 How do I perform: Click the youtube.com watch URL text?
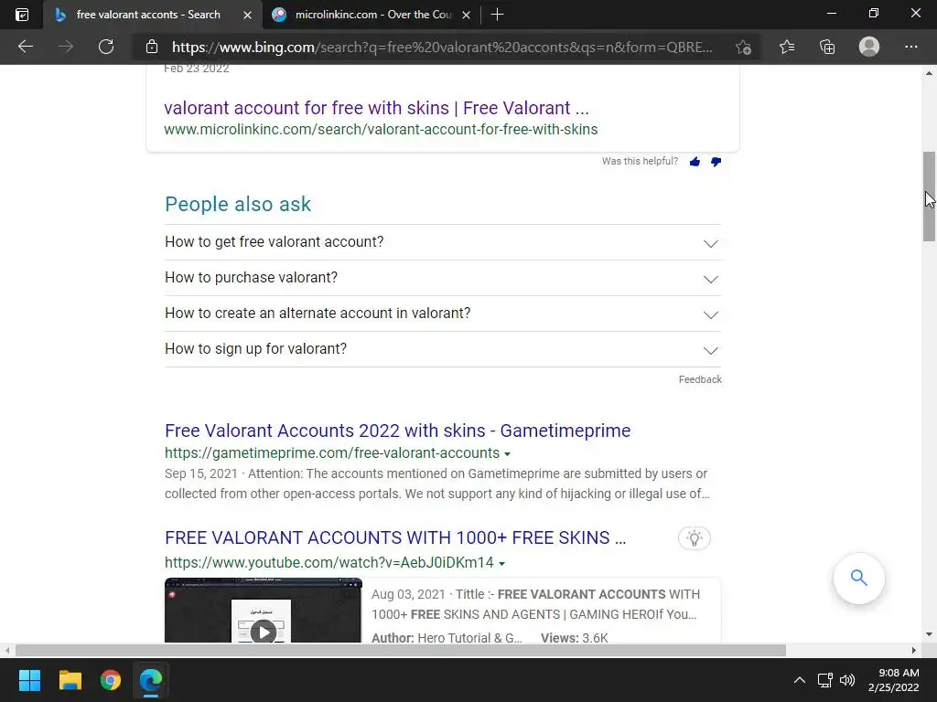click(x=329, y=562)
